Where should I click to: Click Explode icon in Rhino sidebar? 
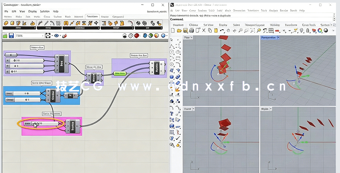(178, 89)
